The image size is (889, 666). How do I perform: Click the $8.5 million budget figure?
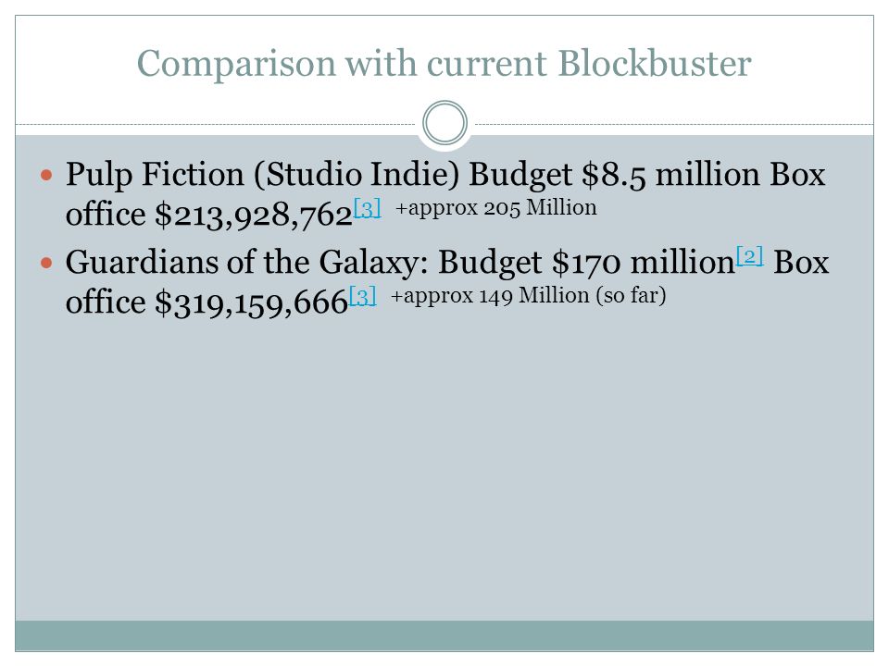tap(670, 175)
